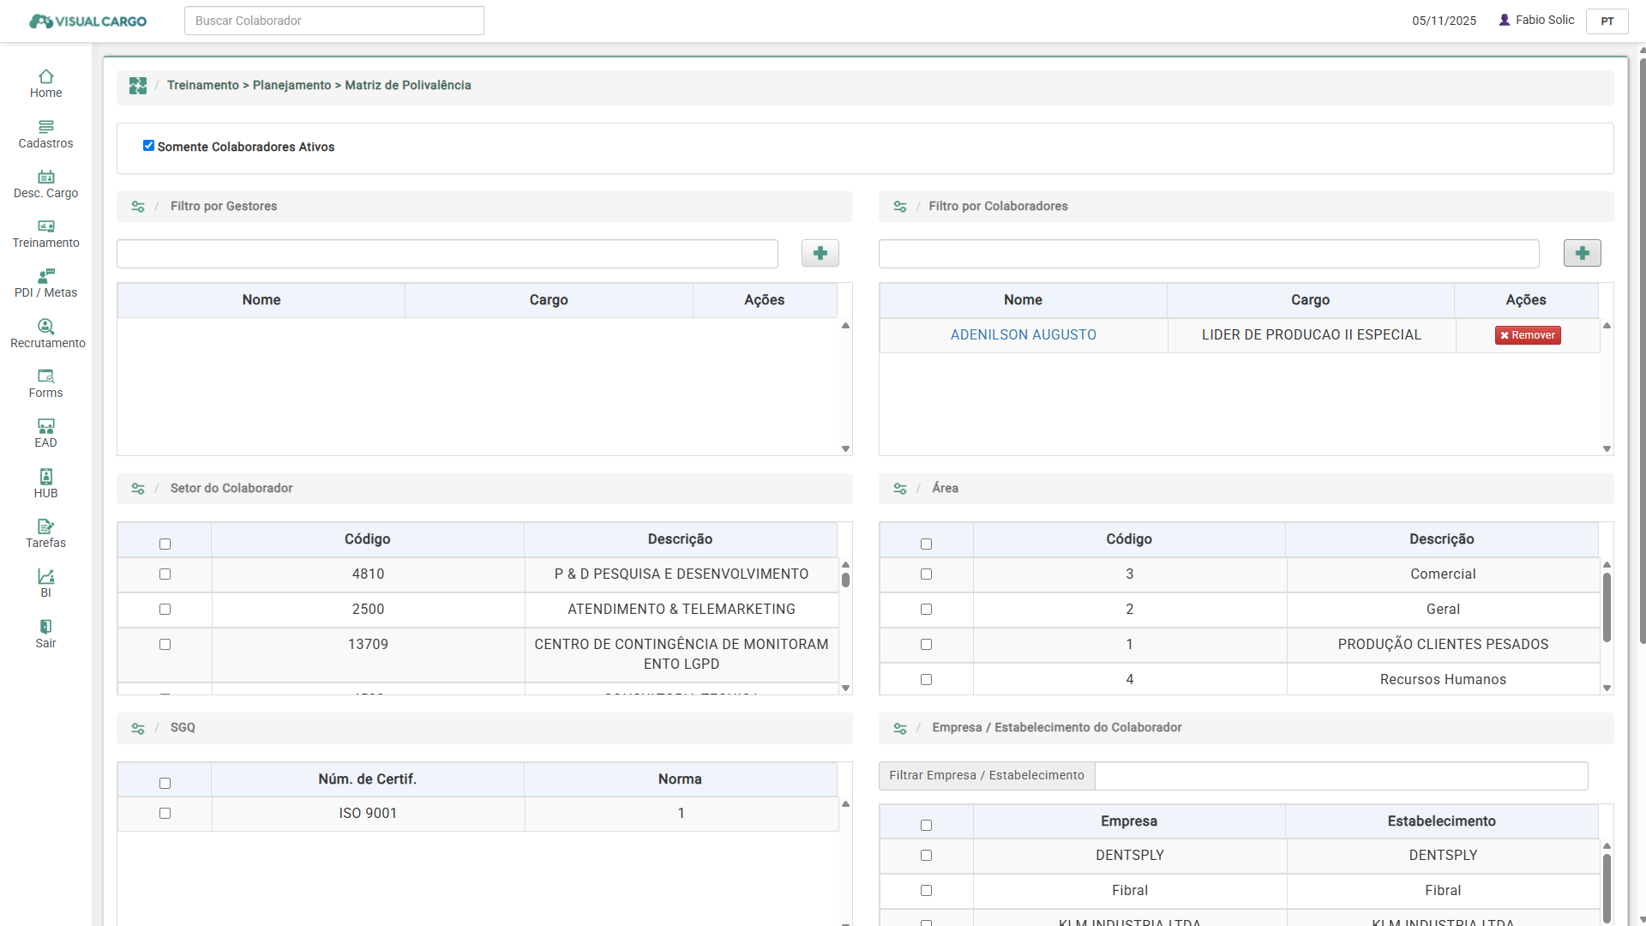Click the green plus next to Gestores filter

tap(820, 253)
